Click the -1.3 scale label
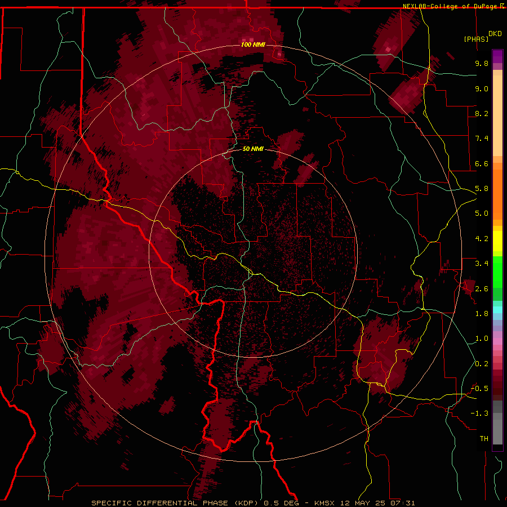This screenshot has height=507, width=507. [x=479, y=413]
